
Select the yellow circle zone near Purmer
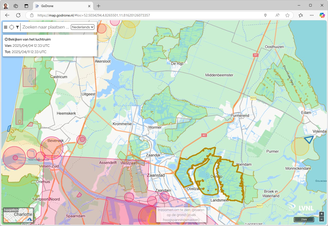[x=300, y=147]
